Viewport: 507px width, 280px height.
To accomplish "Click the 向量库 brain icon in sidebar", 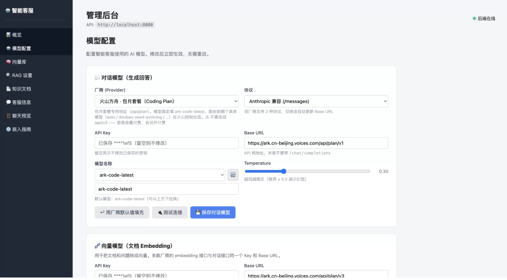I will (x=8, y=62).
